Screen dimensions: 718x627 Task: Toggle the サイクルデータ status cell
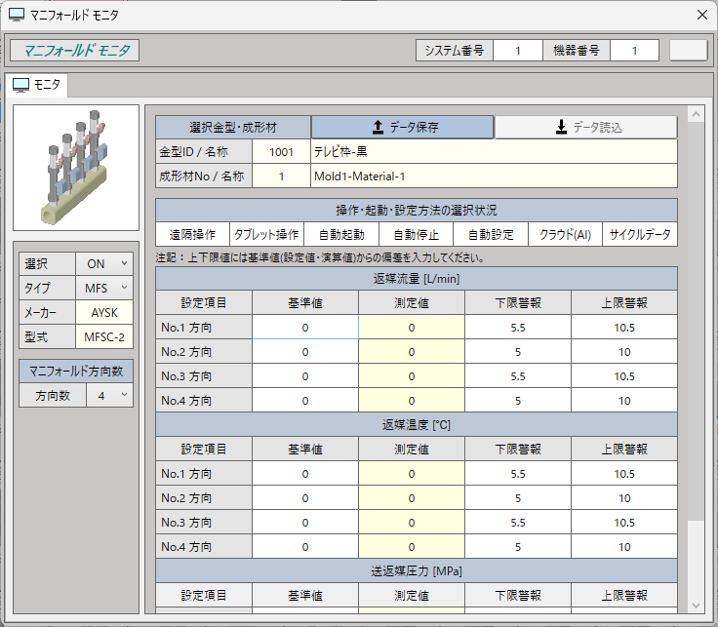640,235
